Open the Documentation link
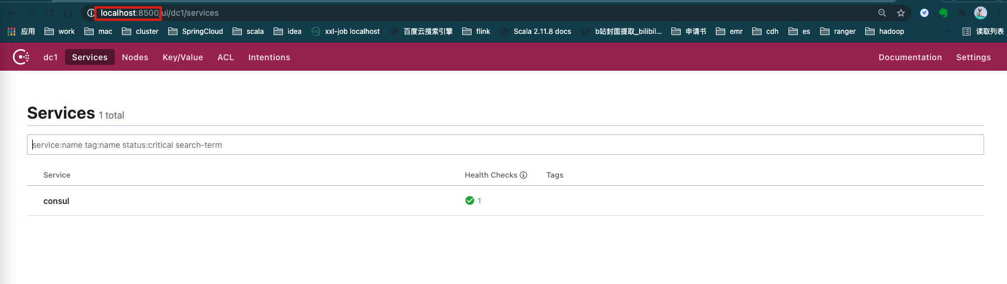The width and height of the screenshot is (1007, 284). (910, 57)
